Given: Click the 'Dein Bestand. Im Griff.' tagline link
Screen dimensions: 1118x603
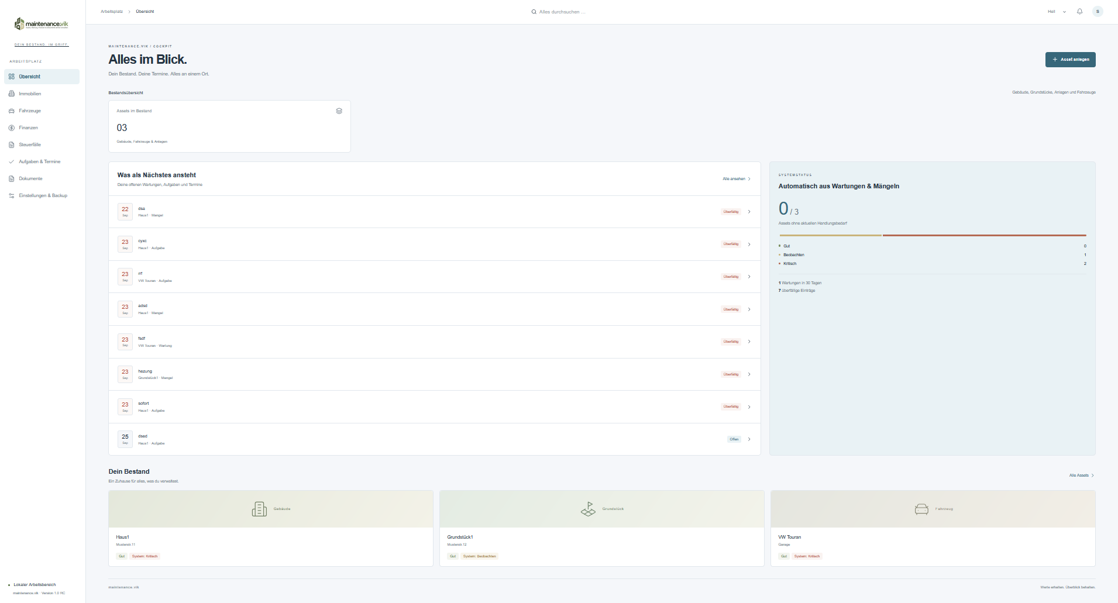Looking at the screenshot, I should tap(42, 44).
